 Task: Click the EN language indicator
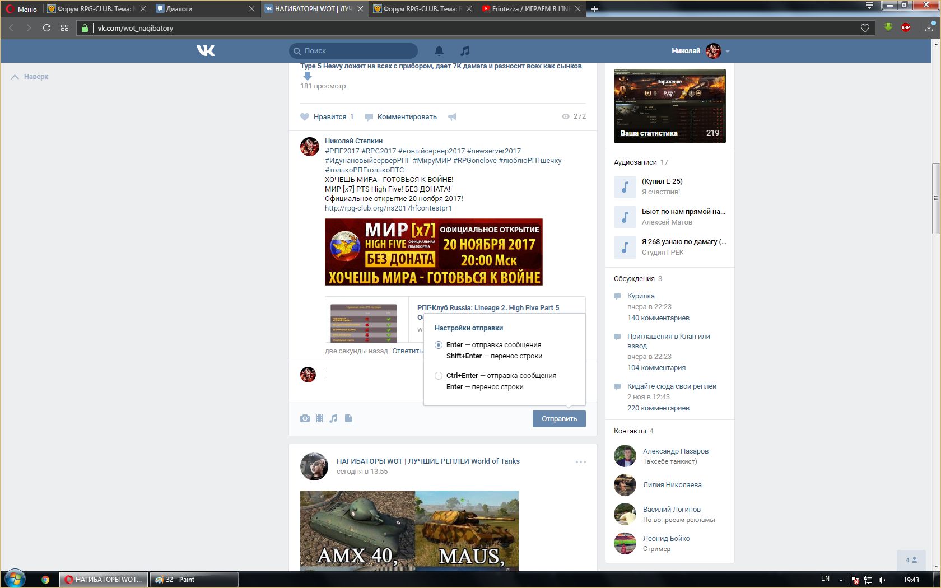tap(825, 578)
